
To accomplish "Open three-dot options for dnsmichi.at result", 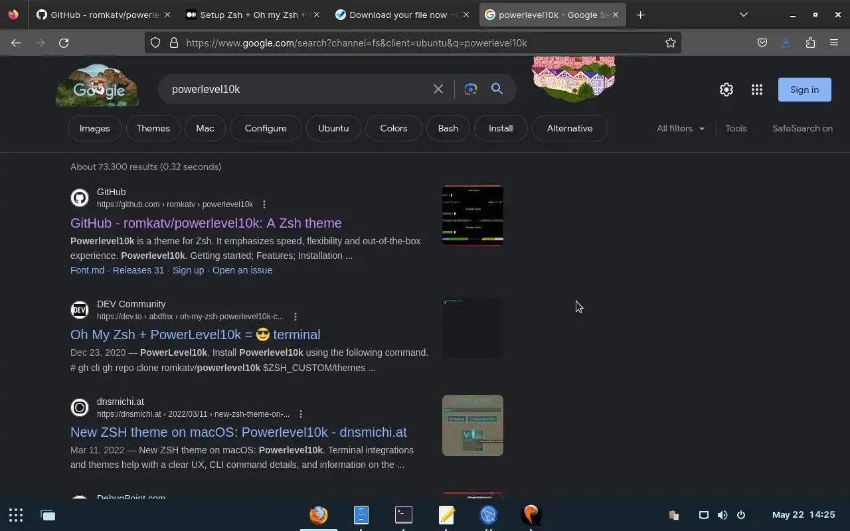I will 301,414.
